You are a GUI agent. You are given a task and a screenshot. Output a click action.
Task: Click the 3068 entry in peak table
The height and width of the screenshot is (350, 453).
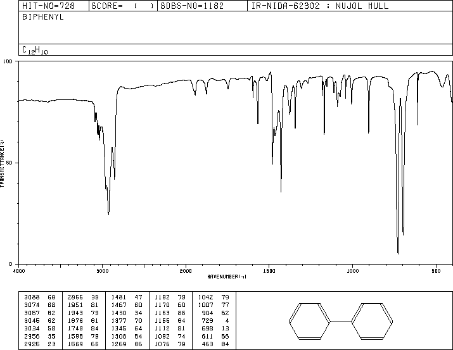31,297
